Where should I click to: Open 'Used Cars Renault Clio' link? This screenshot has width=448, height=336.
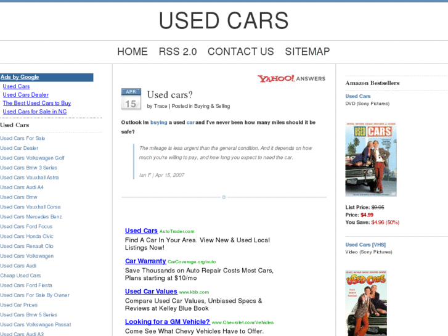(x=26, y=246)
